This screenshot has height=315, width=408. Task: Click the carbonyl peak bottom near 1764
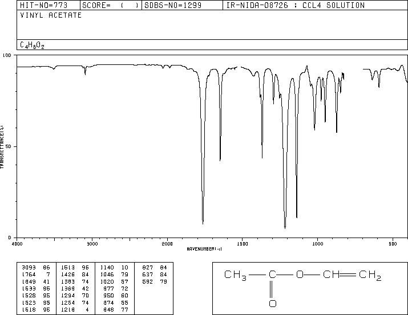coord(203,223)
